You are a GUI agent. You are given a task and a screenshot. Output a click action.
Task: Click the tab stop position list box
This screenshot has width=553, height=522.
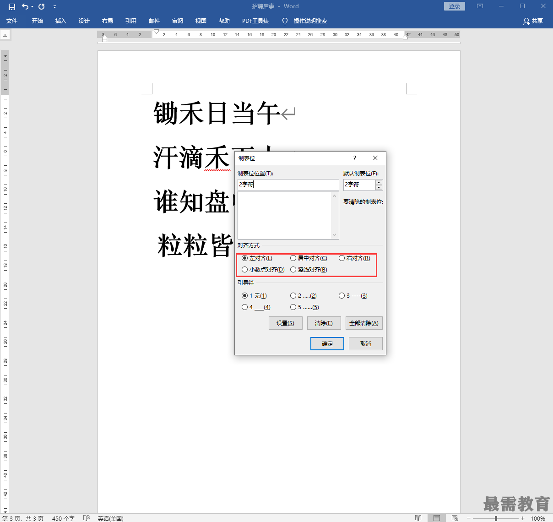(285, 215)
